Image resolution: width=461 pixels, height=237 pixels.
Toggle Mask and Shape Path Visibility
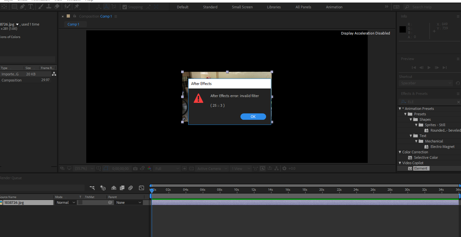106,168
